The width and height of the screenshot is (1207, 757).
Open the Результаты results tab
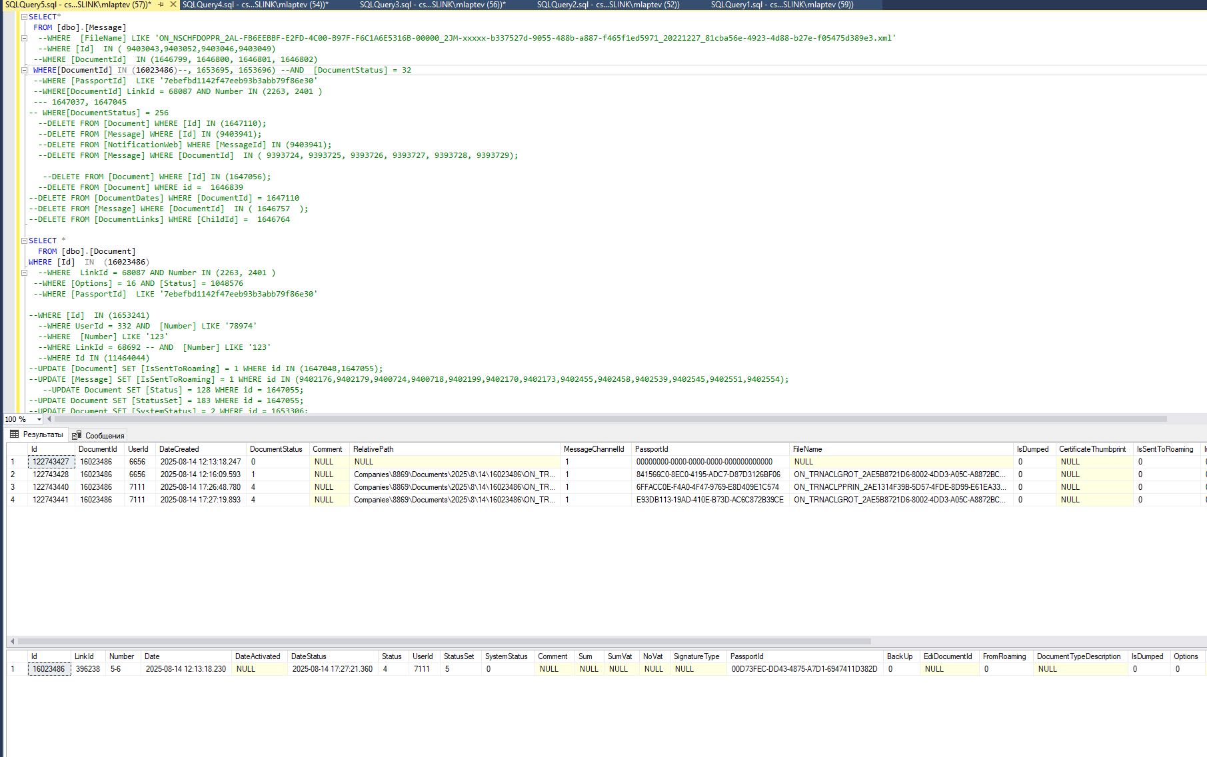tap(37, 434)
